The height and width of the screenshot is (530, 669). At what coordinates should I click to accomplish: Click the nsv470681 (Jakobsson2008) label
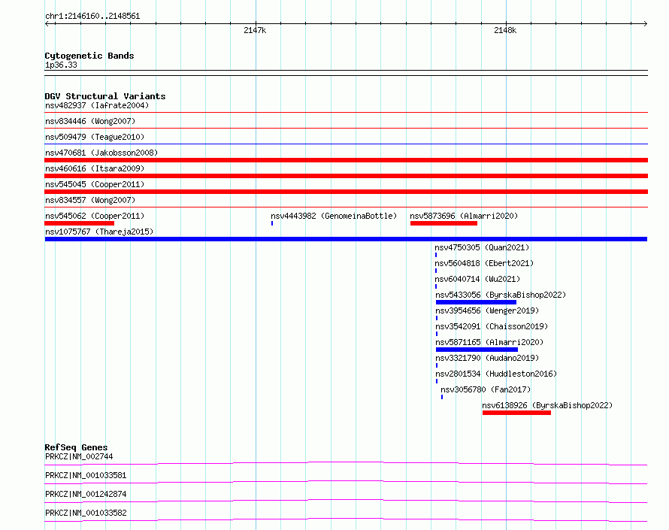point(101,153)
